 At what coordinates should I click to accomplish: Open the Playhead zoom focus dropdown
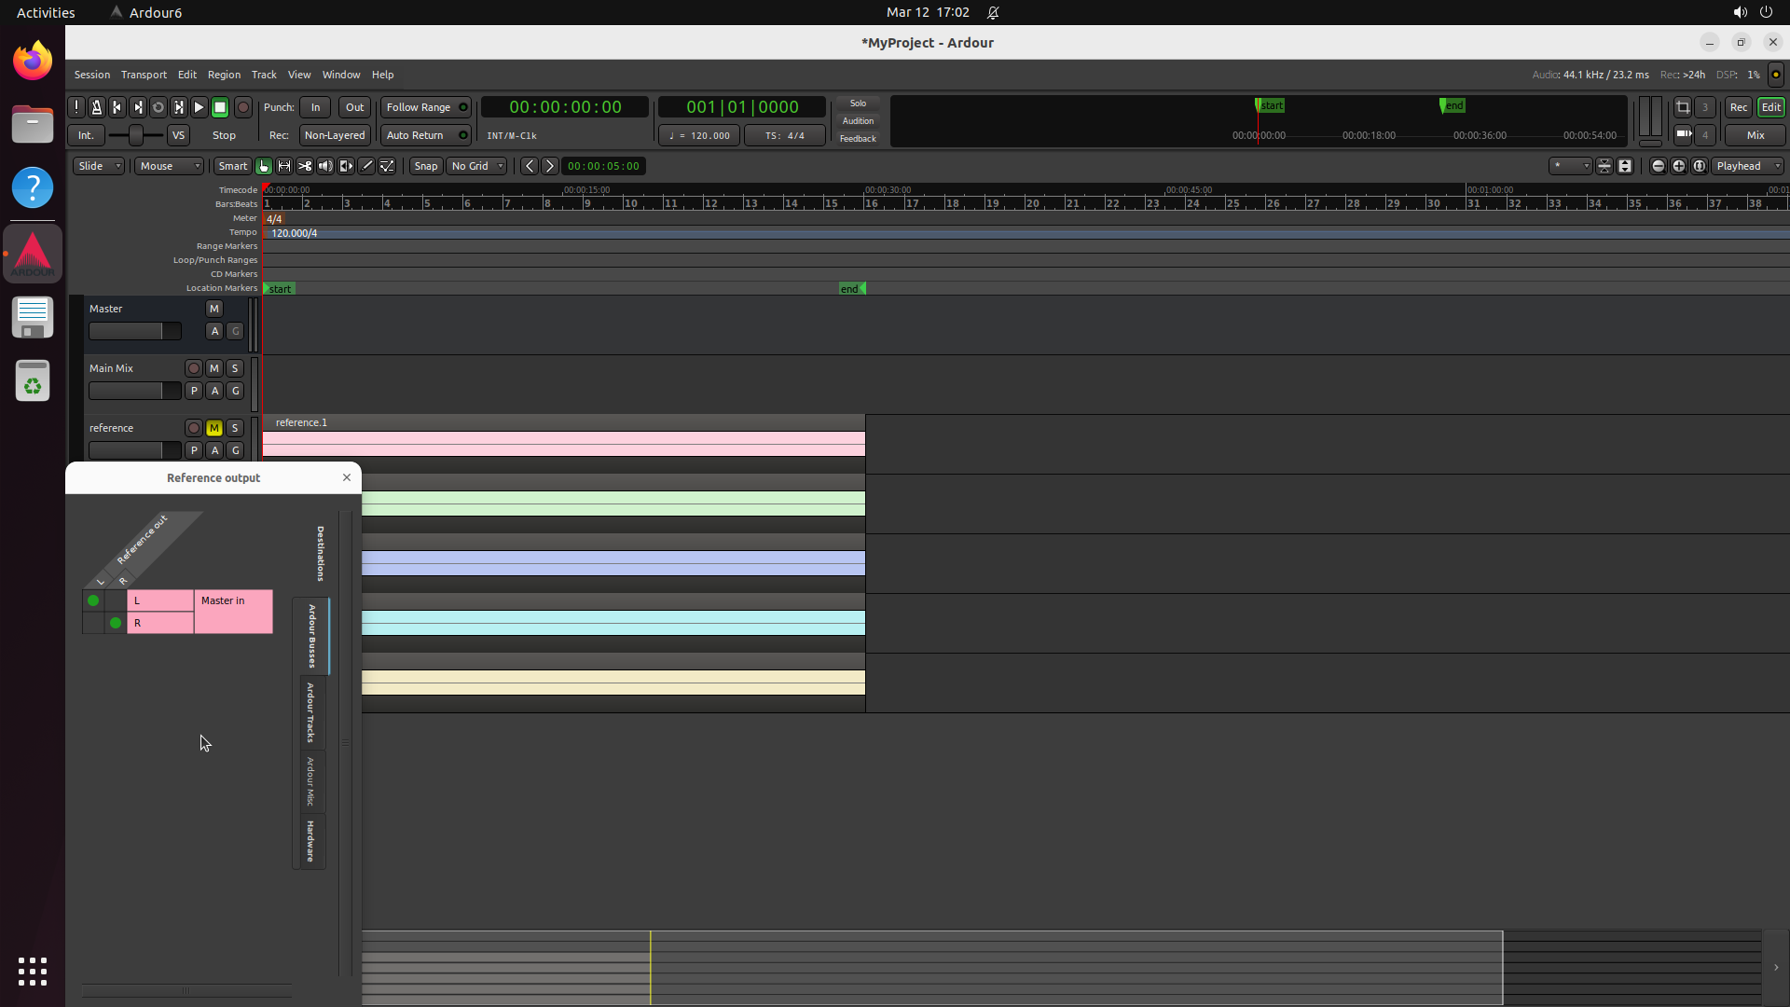click(1747, 166)
